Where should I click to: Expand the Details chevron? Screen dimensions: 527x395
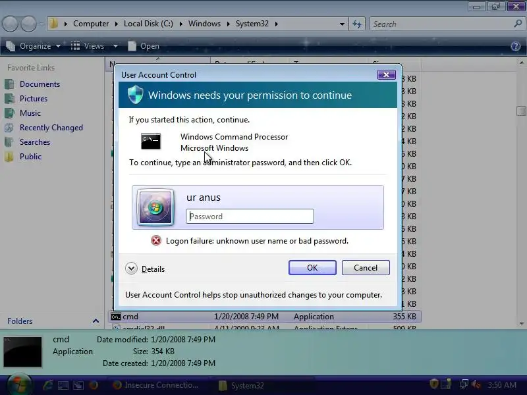click(x=131, y=269)
